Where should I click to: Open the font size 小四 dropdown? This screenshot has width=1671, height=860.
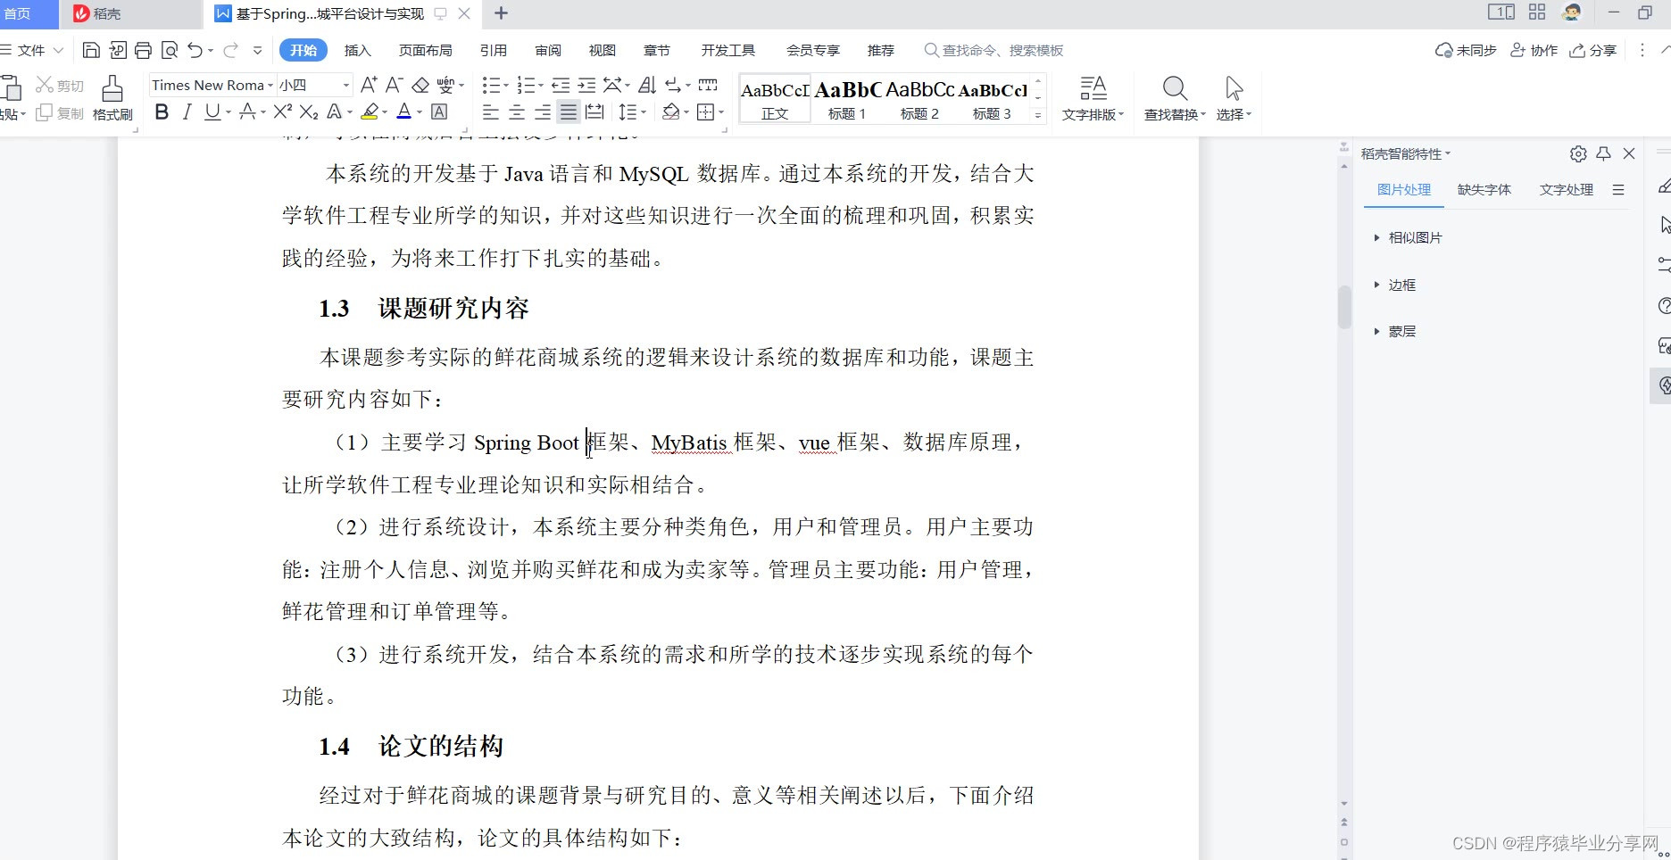[346, 85]
